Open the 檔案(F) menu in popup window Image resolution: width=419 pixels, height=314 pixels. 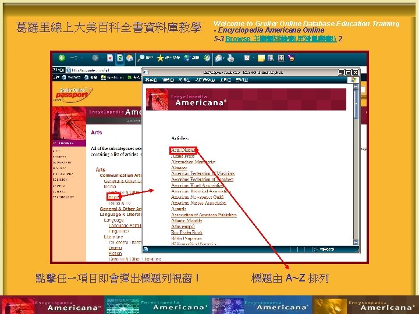click(151, 80)
